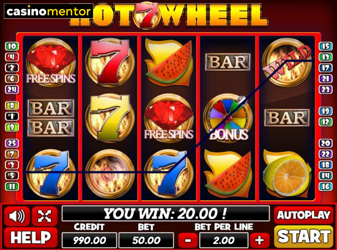Select payline number 24 indicator
This screenshot has height=250, width=337.
(12, 89)
